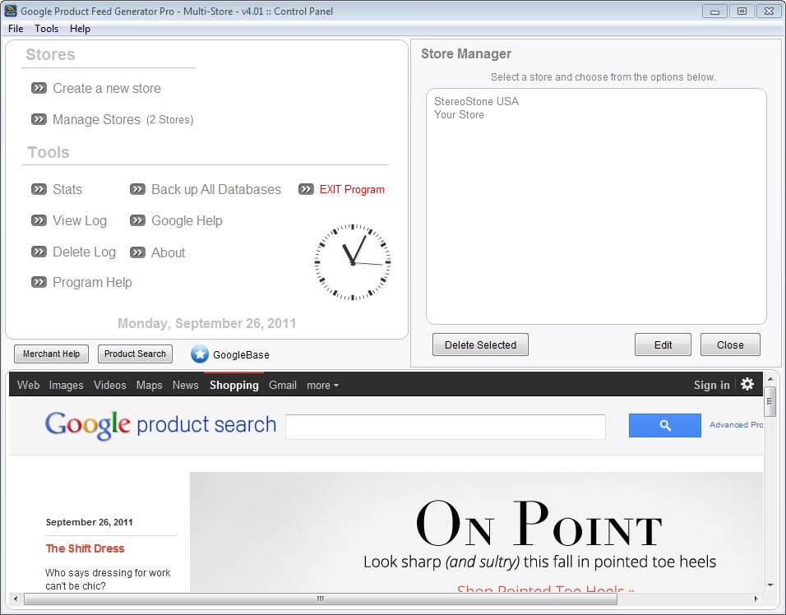Click the Google product search input field
This screenshot has width=786, height=615.
pos(445,426)
